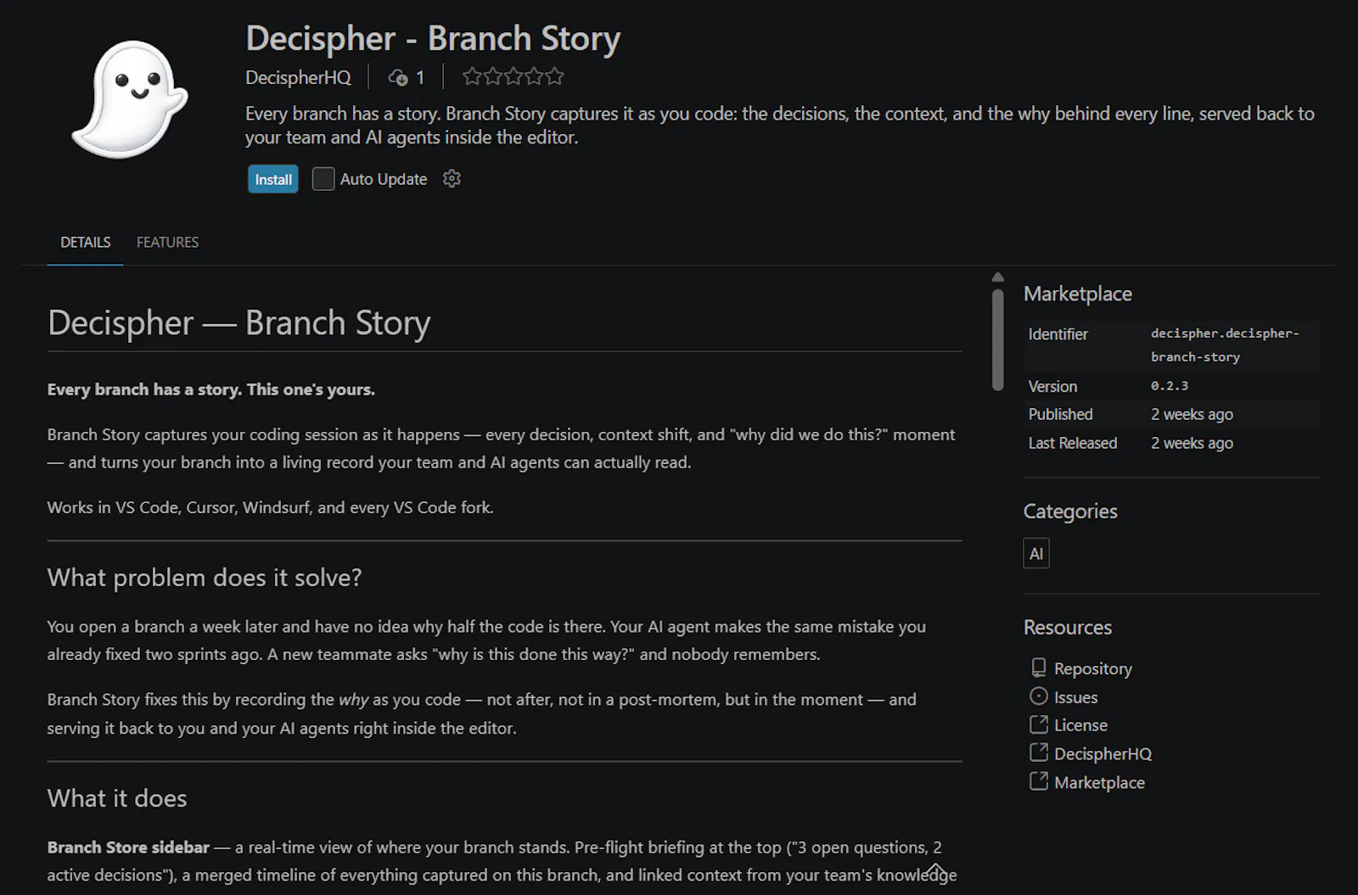Open the Marketplace resource link
Screen dimensions: 1358x895
1099,783
